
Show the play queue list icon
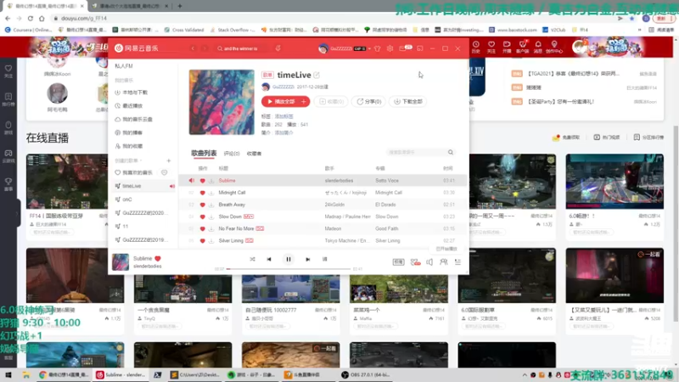click(457, 262)
